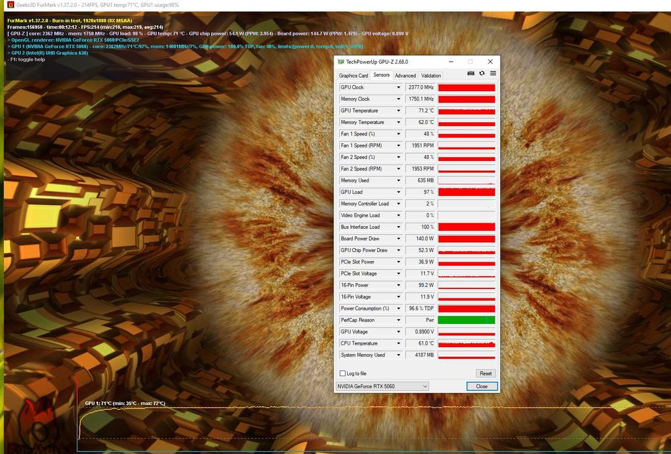The height and width of the screenshot is (454, 671).
Task: Click the GPU-Z title bar app icon
Action: click(341, 62)
